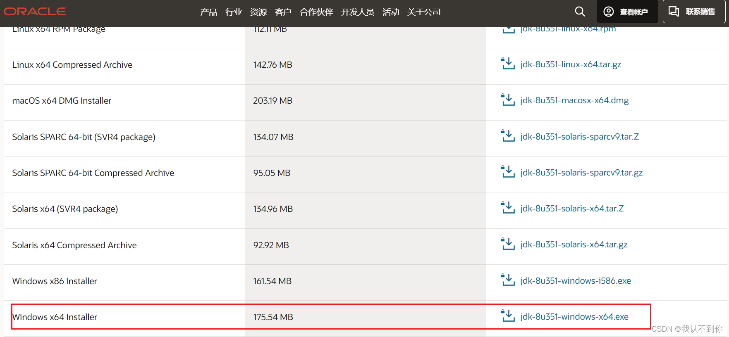
Task: Download jdk-8u351-linux-x64.tar.gz
Action: click(571, 64)
